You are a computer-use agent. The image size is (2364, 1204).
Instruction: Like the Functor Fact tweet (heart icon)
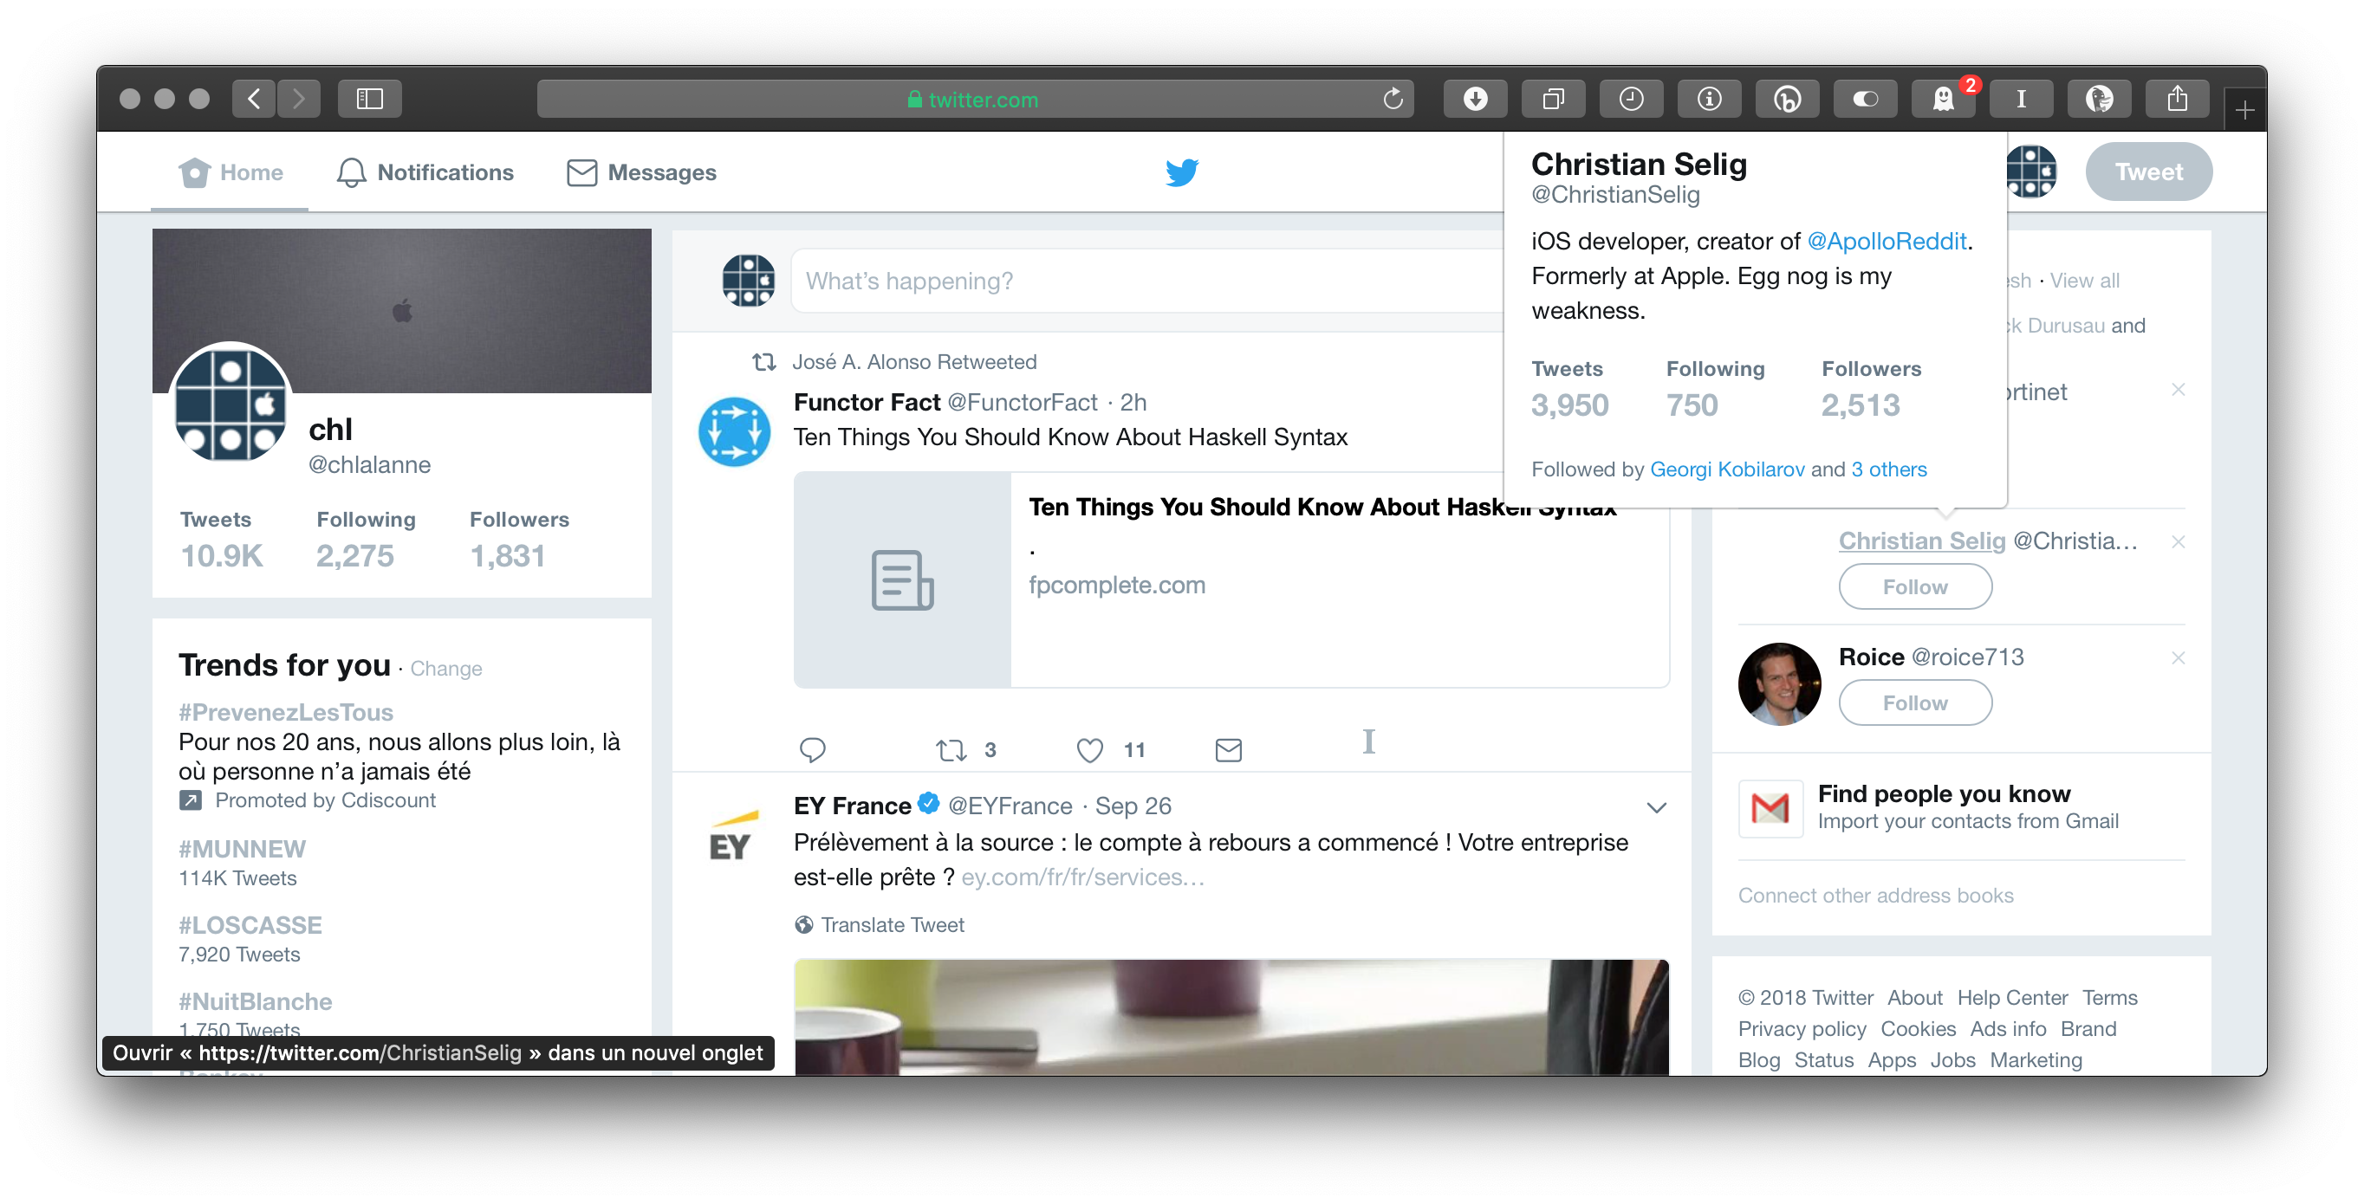pos(1089,750)
